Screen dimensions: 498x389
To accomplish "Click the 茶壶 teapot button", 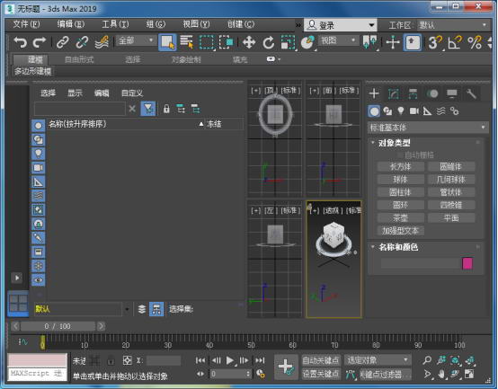I will pyautogui.click(x=401, y=218).
